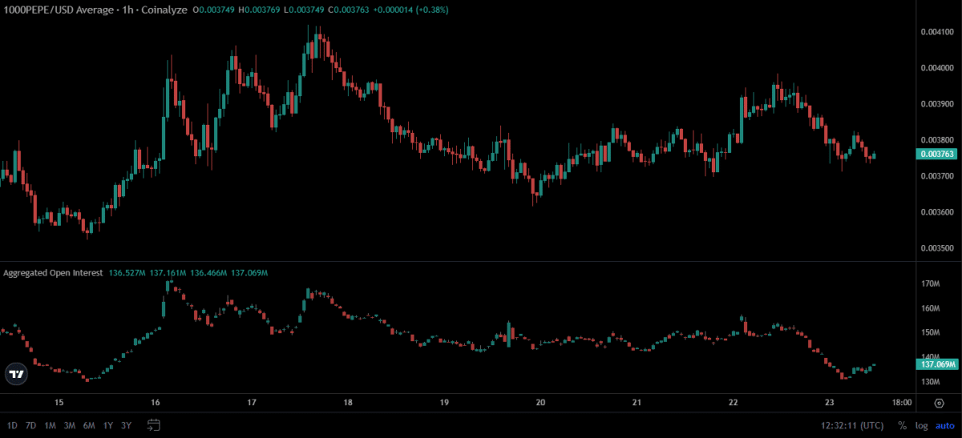Click the Aggregated Open Interest indicator label
The width and height of the screenshot is (962, 438).
53,273
